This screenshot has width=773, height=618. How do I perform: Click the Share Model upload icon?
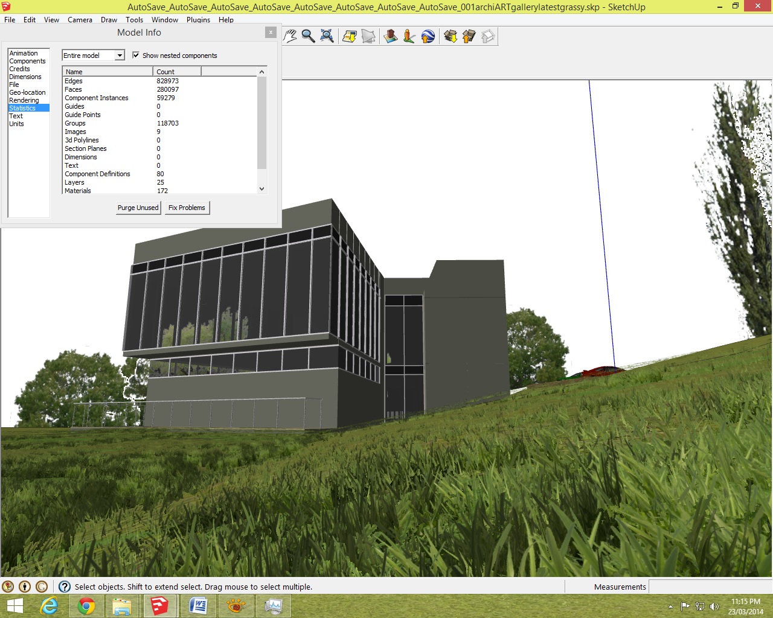point(469,36)
